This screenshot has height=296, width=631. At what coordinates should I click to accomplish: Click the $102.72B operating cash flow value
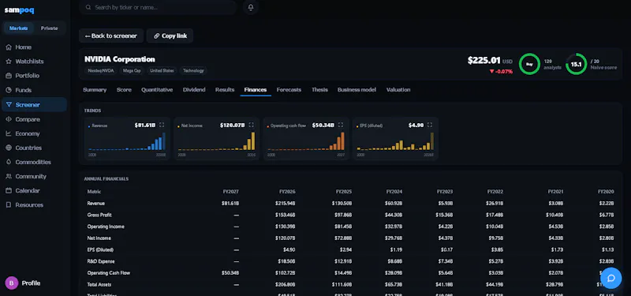tap(285, 273)
